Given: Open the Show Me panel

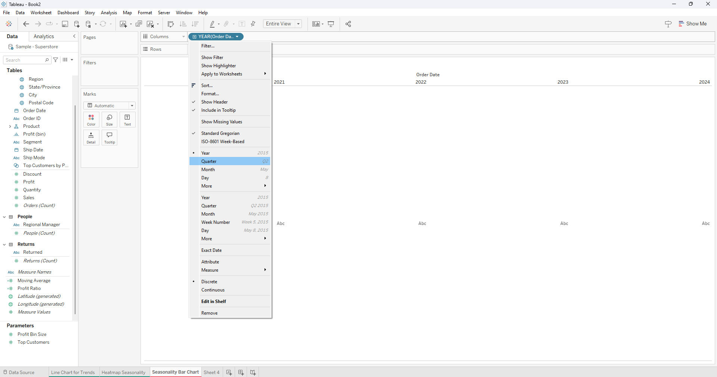Looking at the screenshot, I should [x=692, y=24].
